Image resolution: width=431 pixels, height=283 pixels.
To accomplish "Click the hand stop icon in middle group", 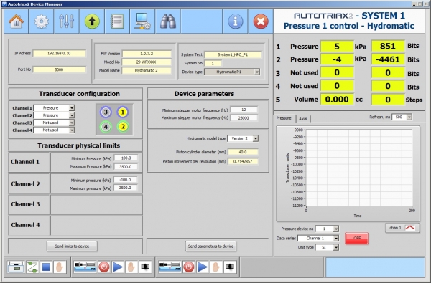I will coord(131,267).
